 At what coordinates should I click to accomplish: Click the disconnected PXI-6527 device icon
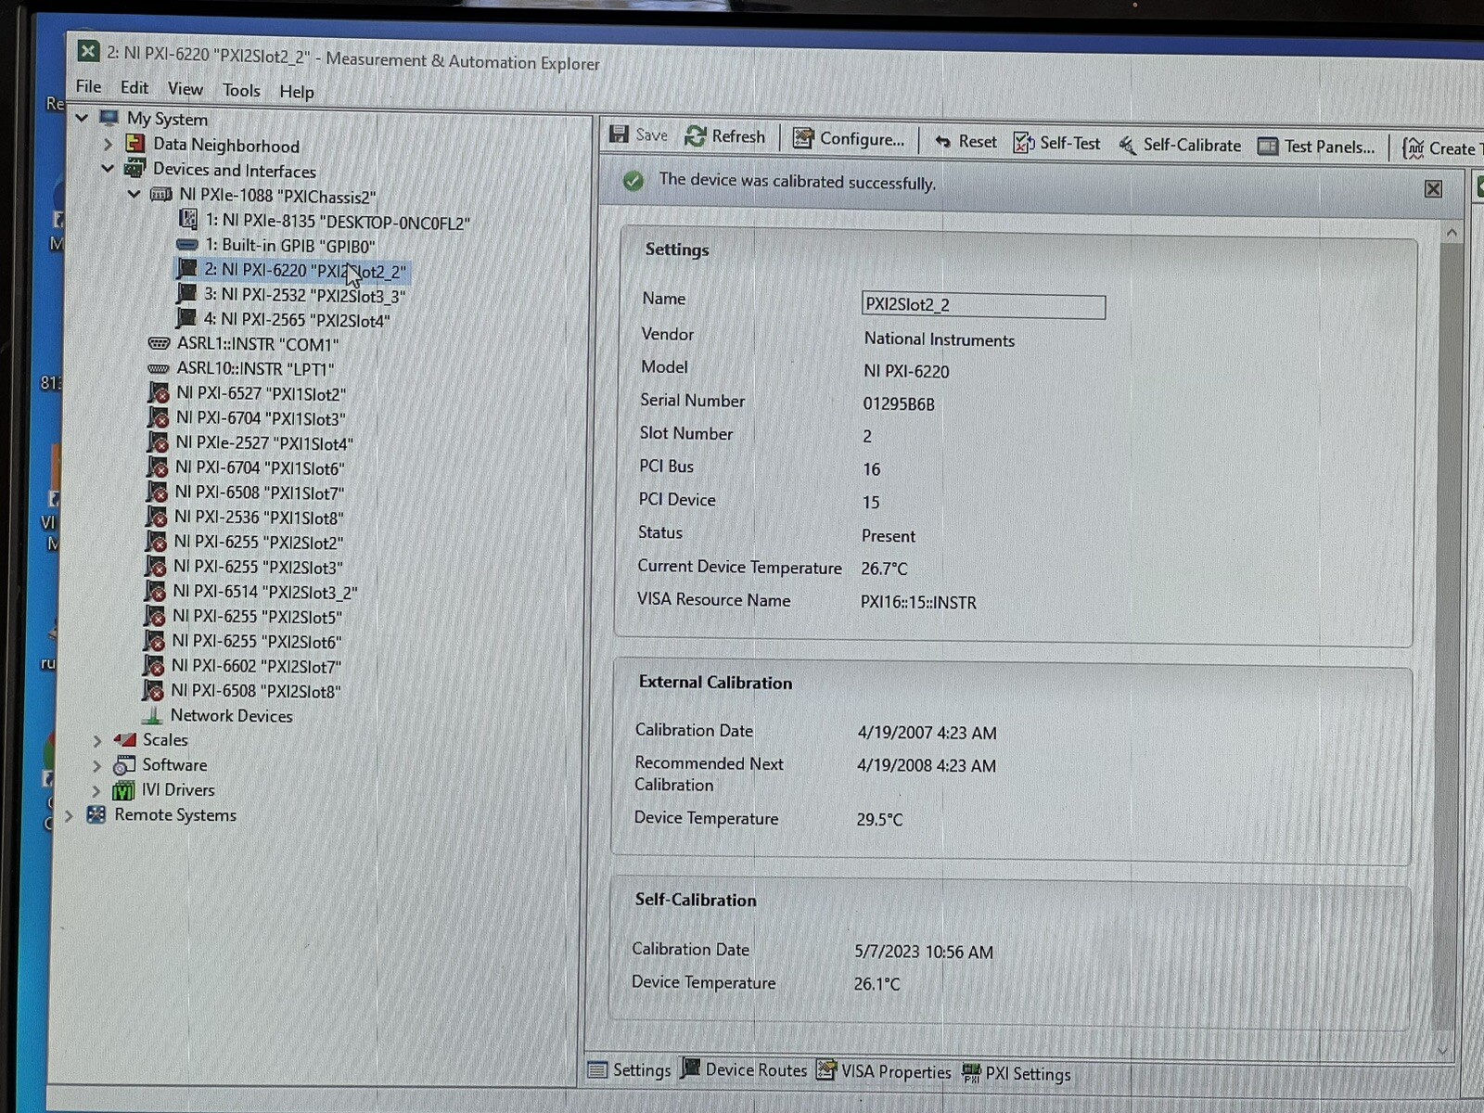(159, 392)
